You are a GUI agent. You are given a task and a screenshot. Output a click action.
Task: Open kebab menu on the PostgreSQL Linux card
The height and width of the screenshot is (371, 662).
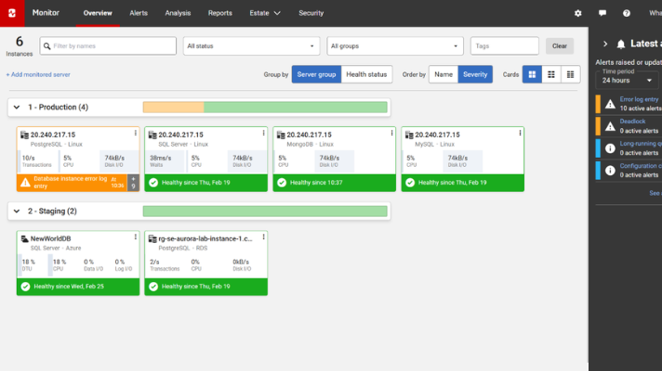[x=135, y=134]
